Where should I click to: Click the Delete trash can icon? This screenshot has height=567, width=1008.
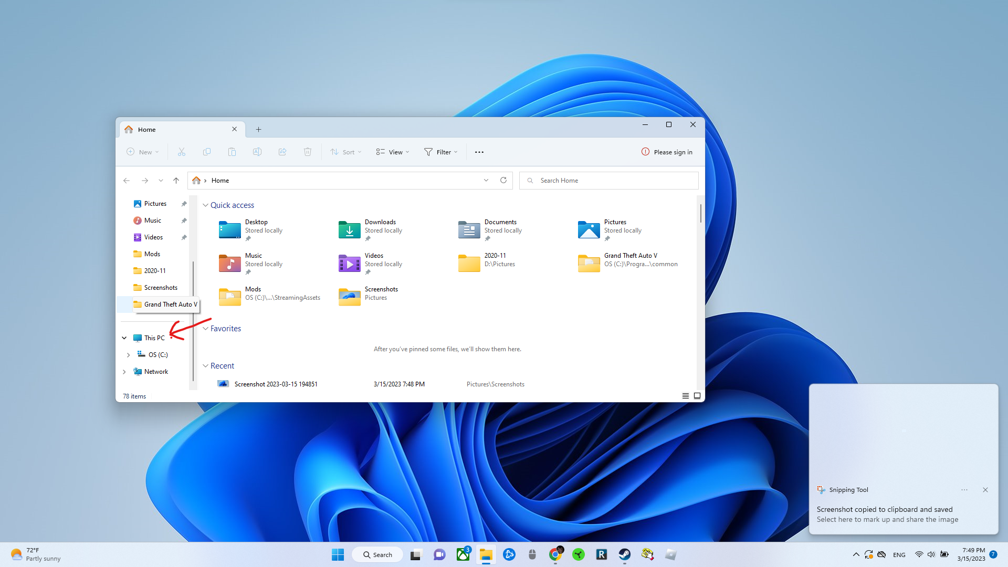(308, 152)
